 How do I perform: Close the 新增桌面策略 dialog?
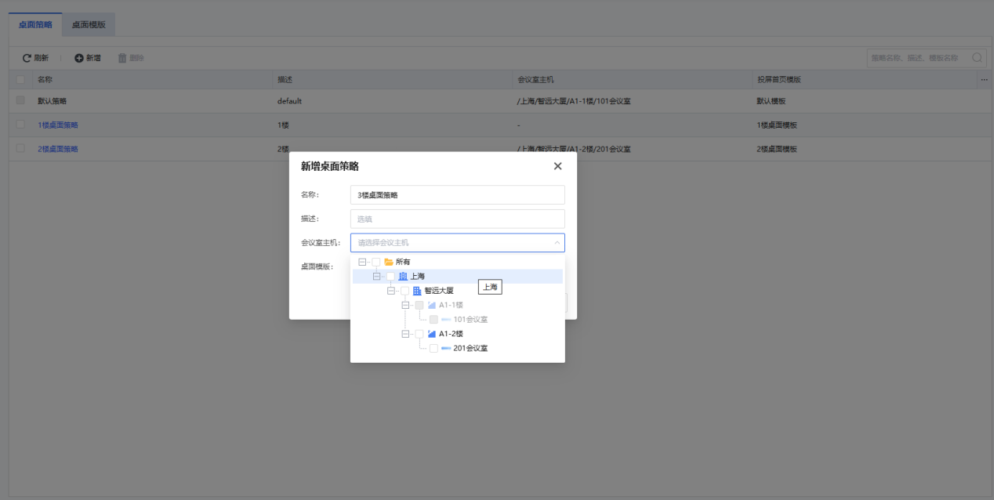point(557,166)
